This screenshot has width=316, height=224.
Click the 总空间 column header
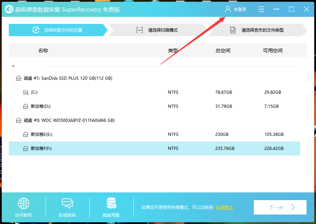click(x=223, y=51)
